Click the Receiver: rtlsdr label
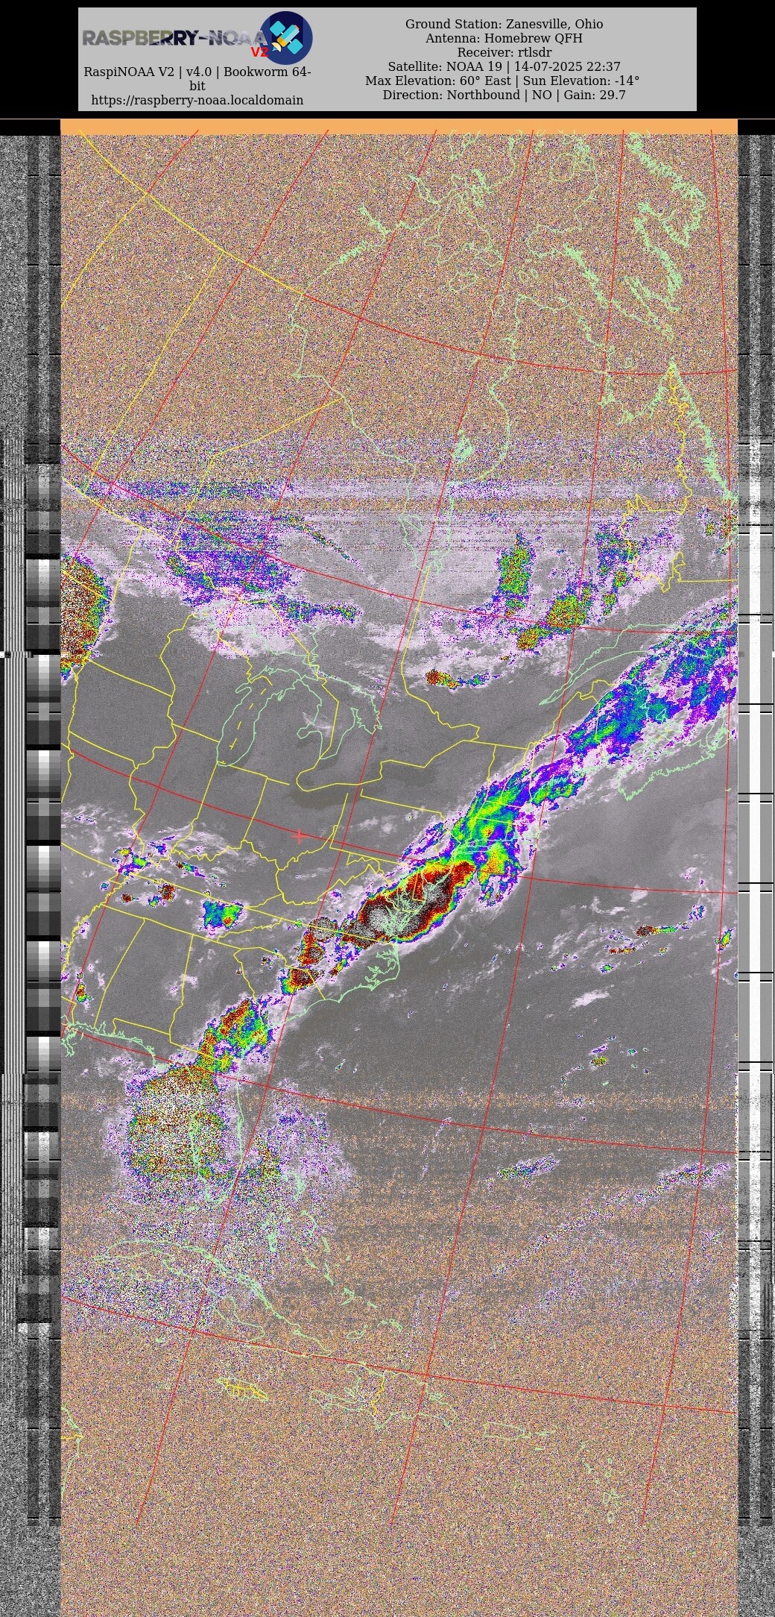The height and width of the screenshot is (1617, 775). [x=504, y=52]
